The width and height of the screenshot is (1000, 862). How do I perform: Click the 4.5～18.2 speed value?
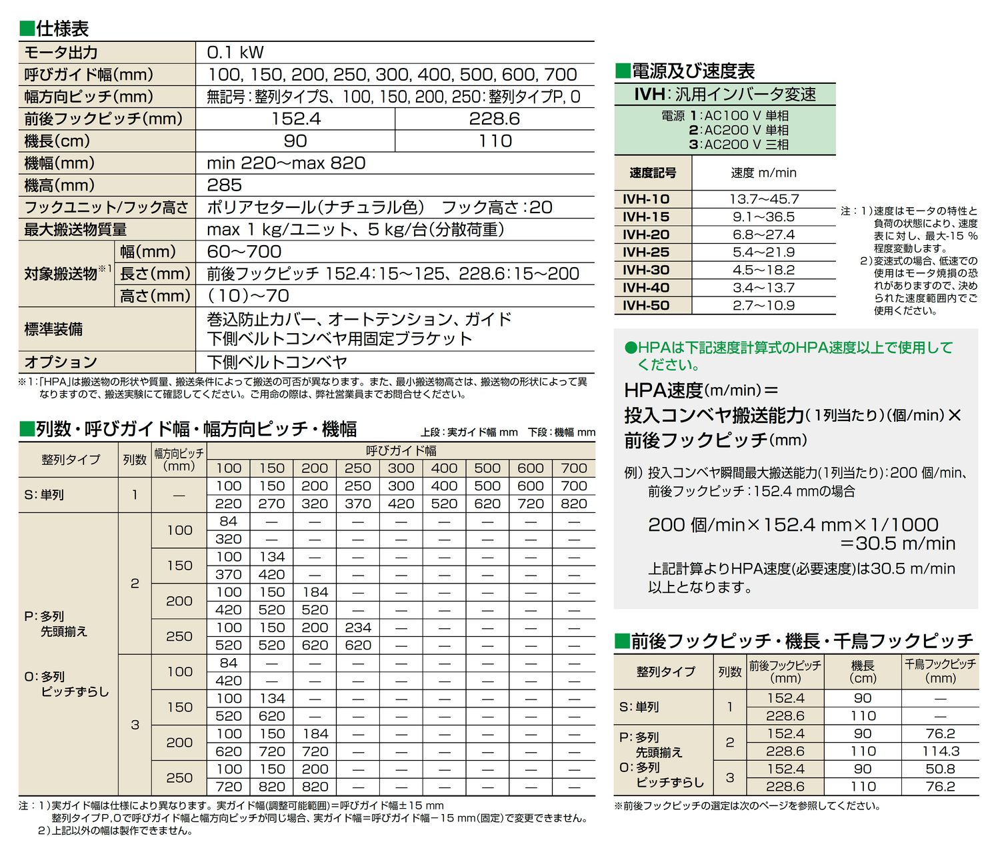tap(763, 270)
